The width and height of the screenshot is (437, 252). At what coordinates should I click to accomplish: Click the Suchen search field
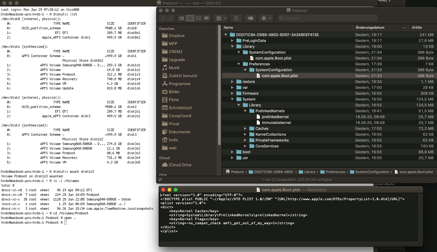click(x=328, y=18)
